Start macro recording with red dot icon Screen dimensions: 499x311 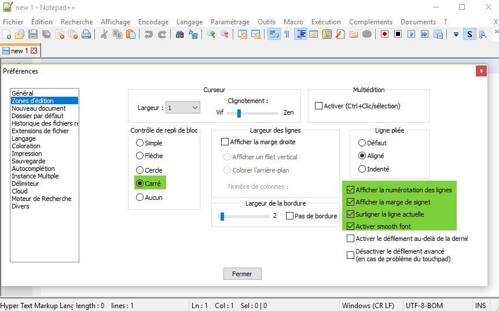click(x=384, y=34)
